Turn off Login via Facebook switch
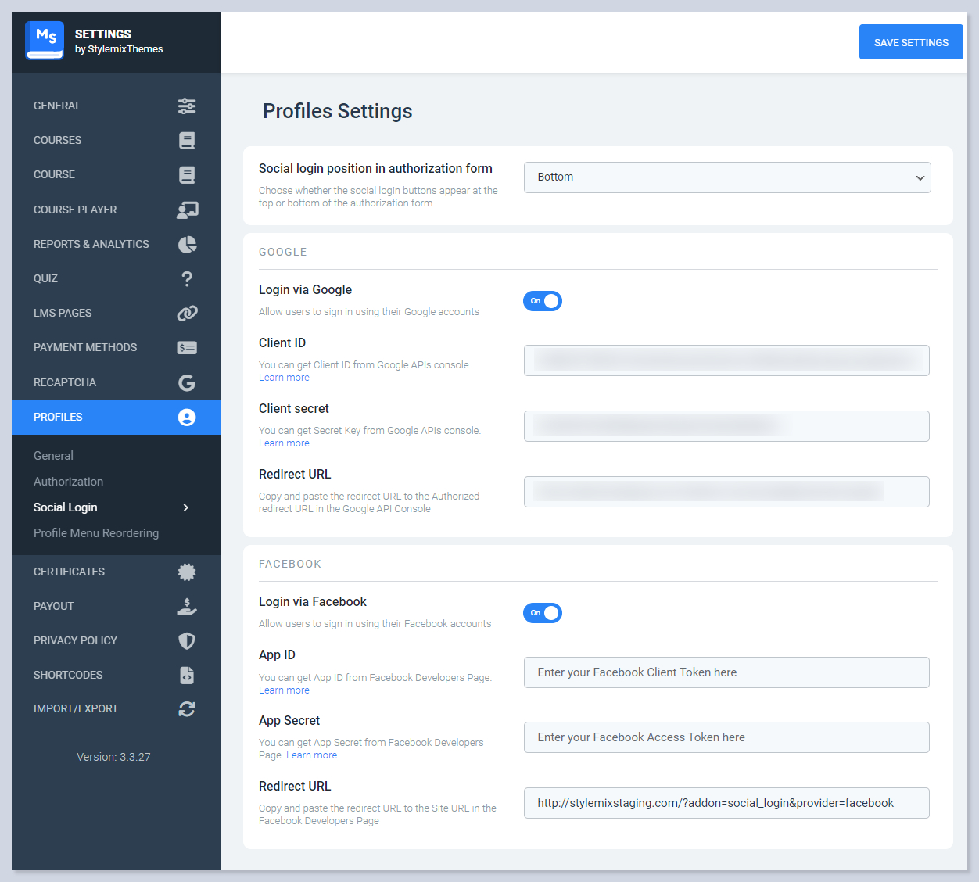 tap(543, 613)
